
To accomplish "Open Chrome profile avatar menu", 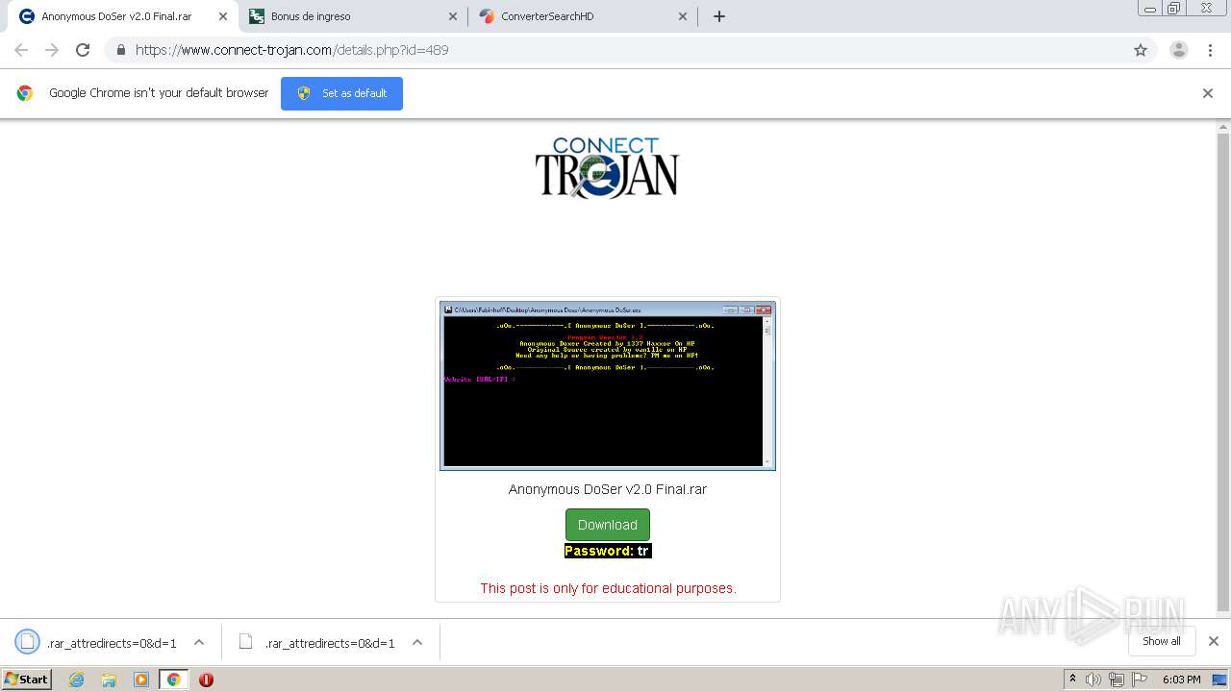I will (1179, 50).
